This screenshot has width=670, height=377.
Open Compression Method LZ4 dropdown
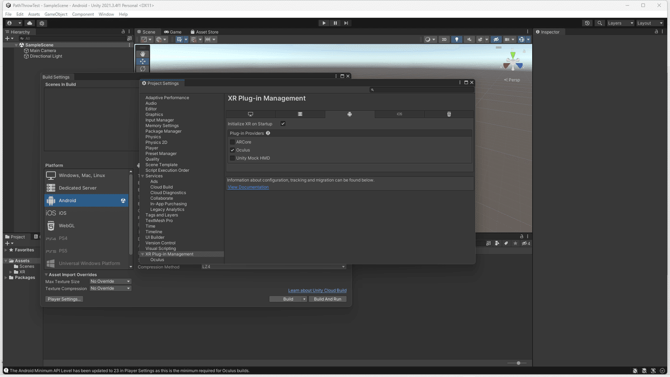[x=274, y=267]
